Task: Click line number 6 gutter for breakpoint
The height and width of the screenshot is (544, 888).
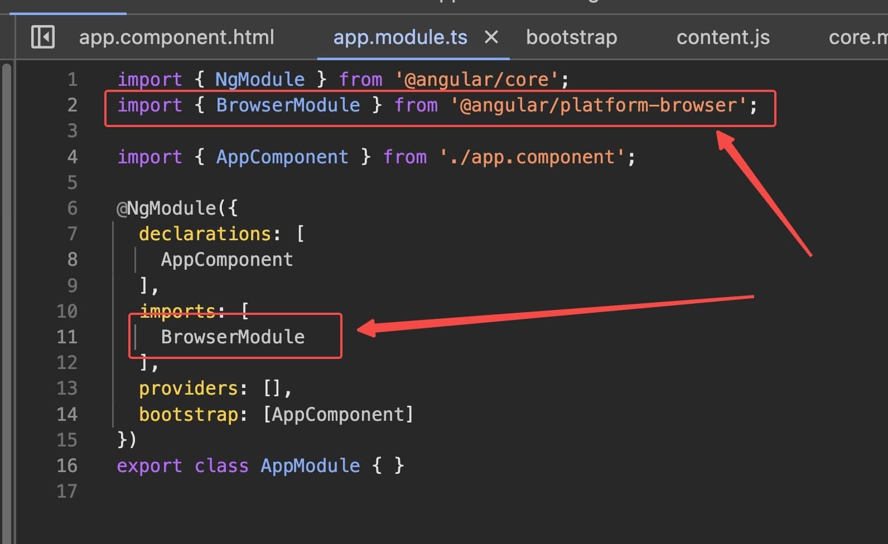Action: (x=73, y=208)
